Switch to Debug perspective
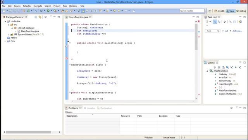Screen dimensions: 248x140 (241, 11)
